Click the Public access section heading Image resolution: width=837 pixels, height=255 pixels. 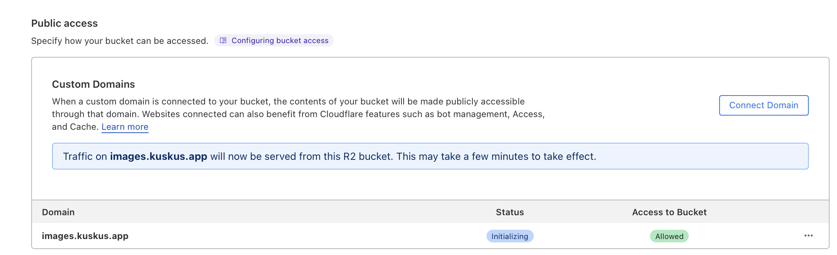64,23
